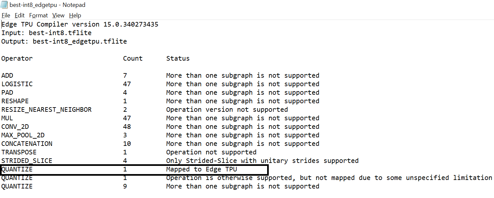
Task: Click the STRIDED_SLICE row text
Action: coord(26,160)
